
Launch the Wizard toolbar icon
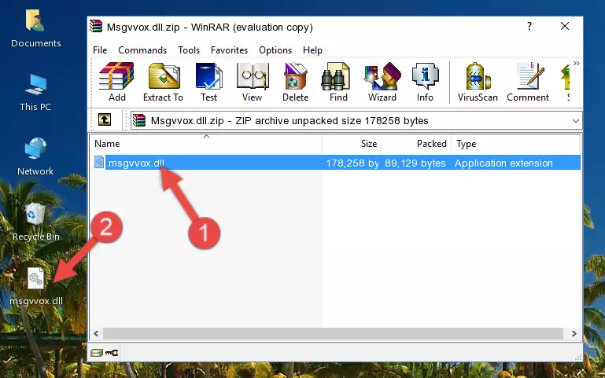click(382, 76)
